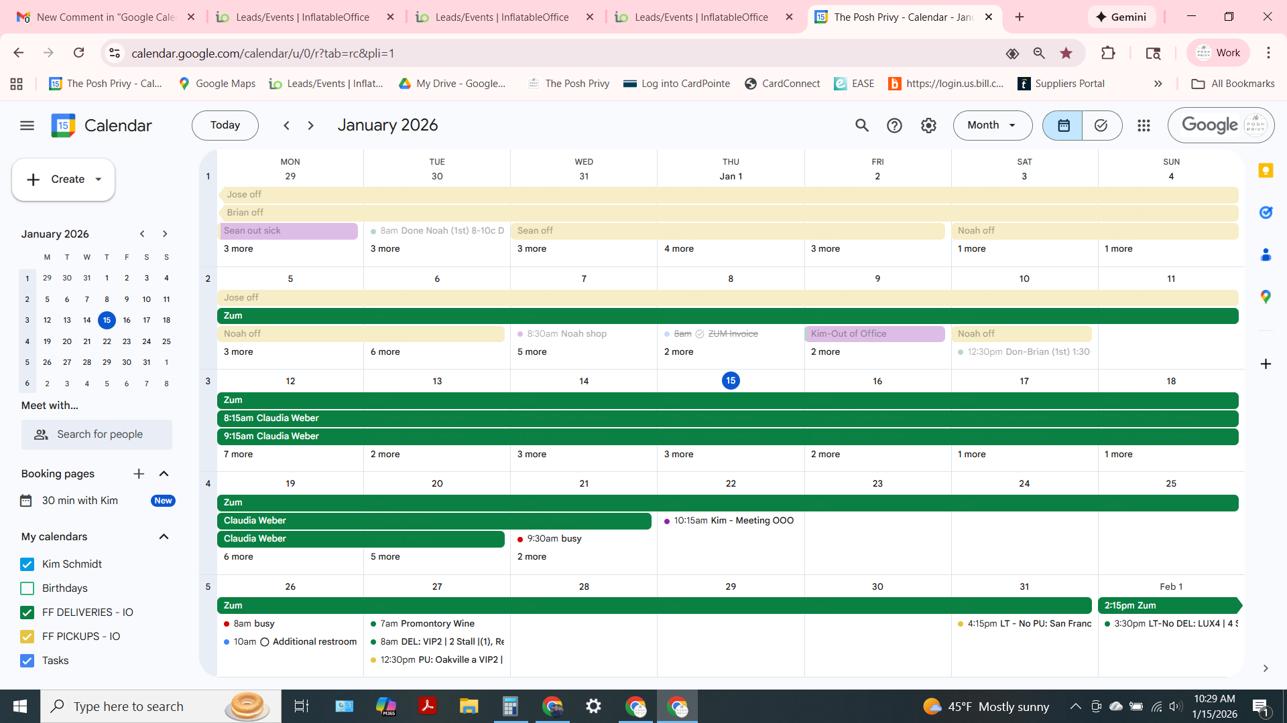The width and height of the screenshot is (1287, 723).
Task: Collapse the My calendars section
Action: pyautogui.click(x=164, y=537)
